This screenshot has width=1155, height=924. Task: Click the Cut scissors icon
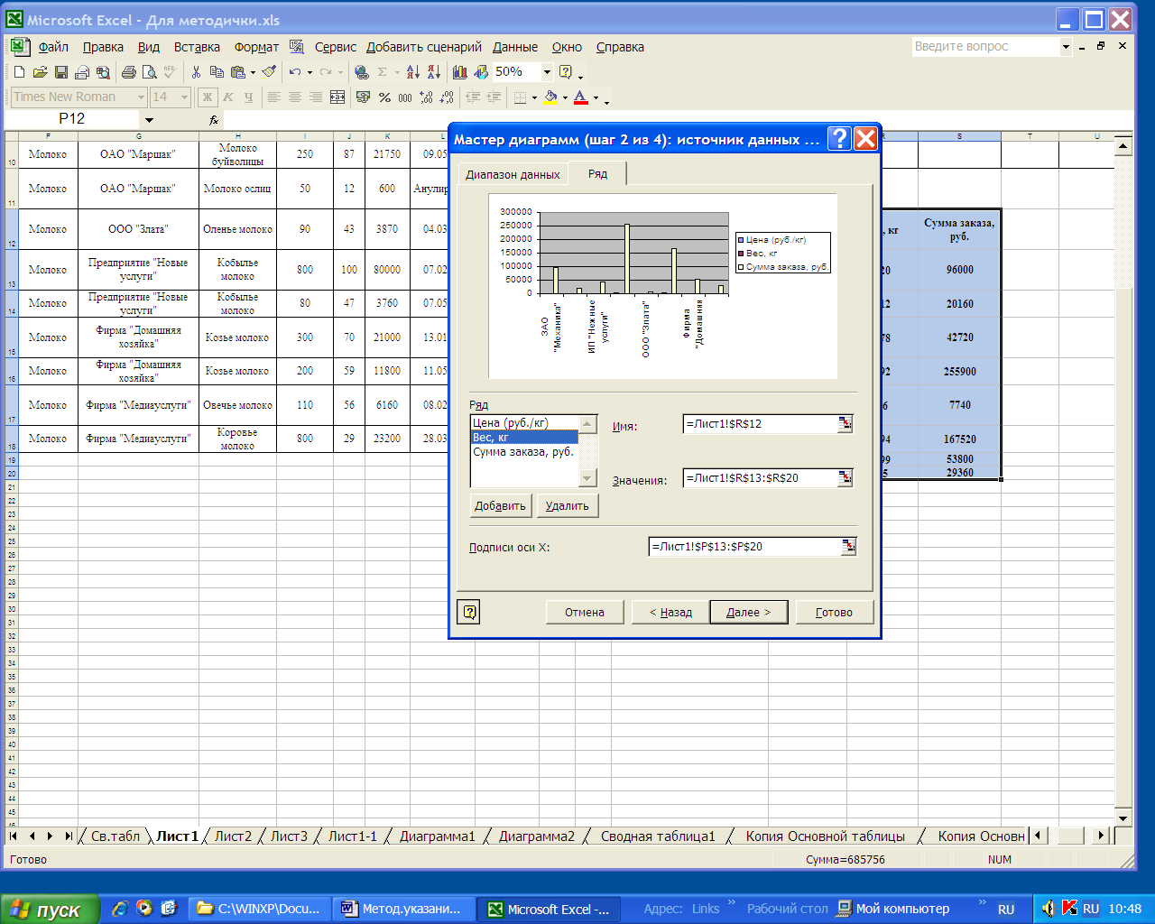point(196,72)
